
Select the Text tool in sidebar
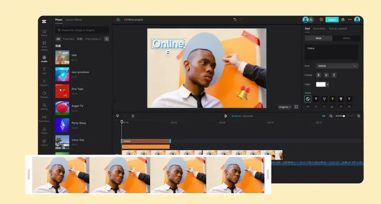pyautogui.click(x=44, y=71)
